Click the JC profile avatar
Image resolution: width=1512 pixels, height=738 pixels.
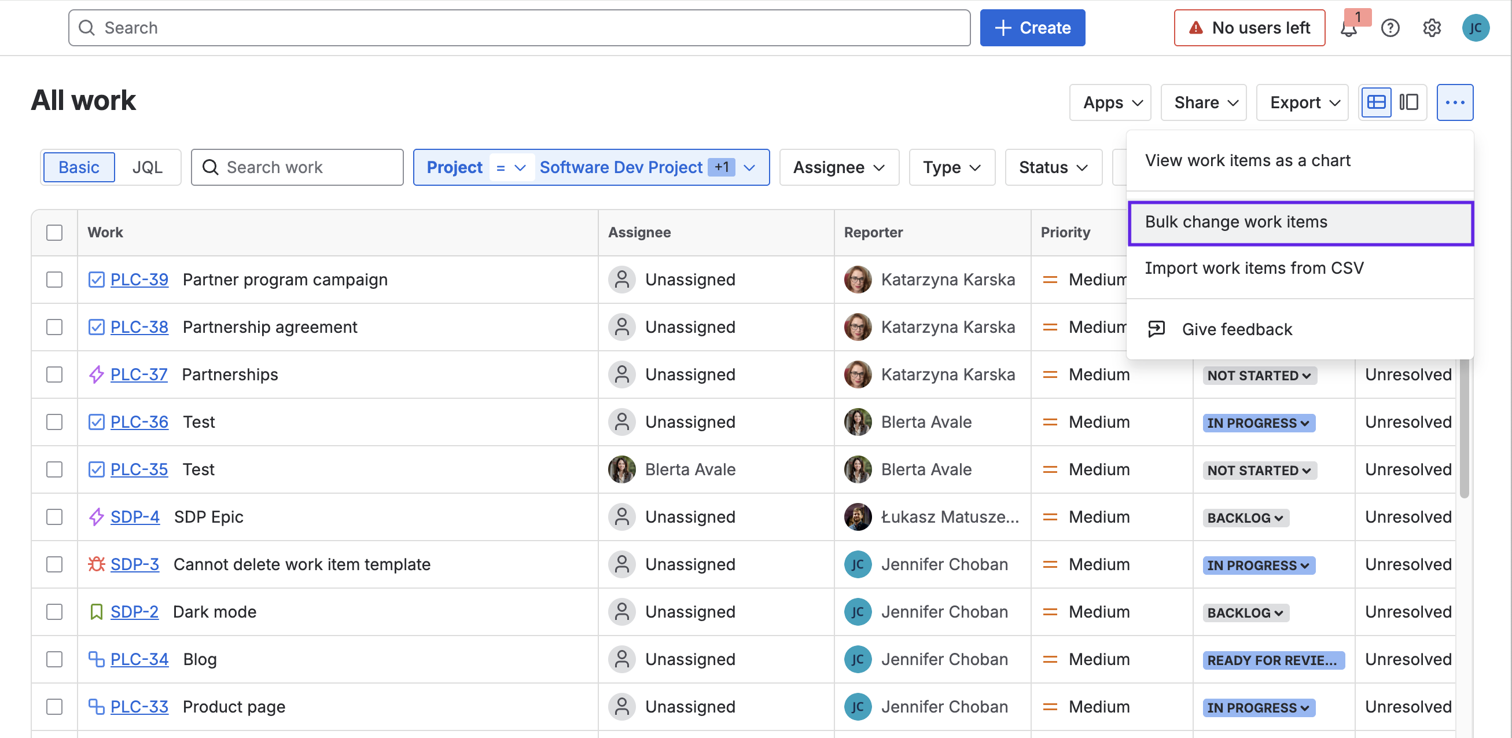point(1475,28)
